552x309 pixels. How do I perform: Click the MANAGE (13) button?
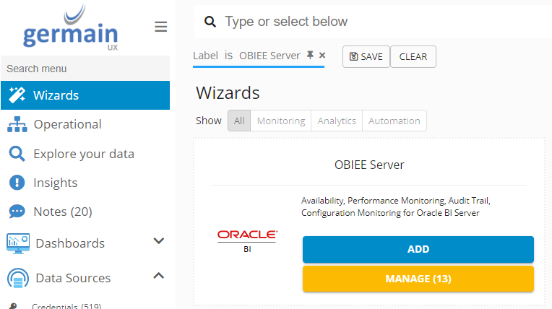(418, 279)
